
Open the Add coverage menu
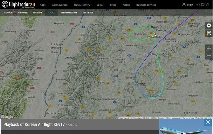[60, 5]
